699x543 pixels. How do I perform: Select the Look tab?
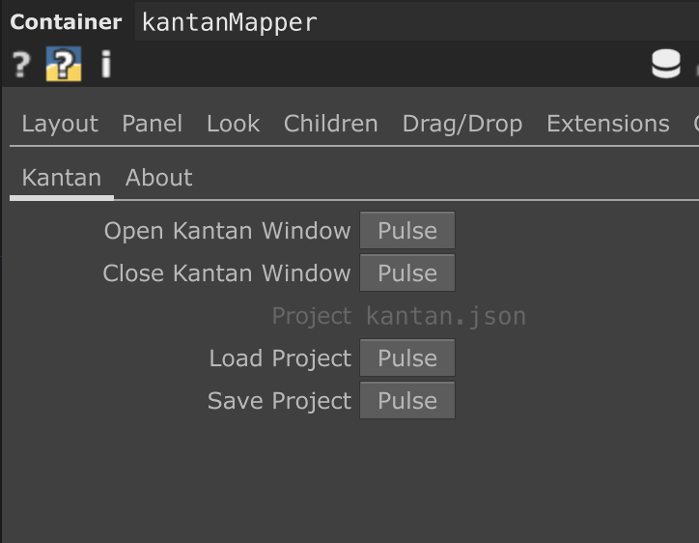coord(233,124)
